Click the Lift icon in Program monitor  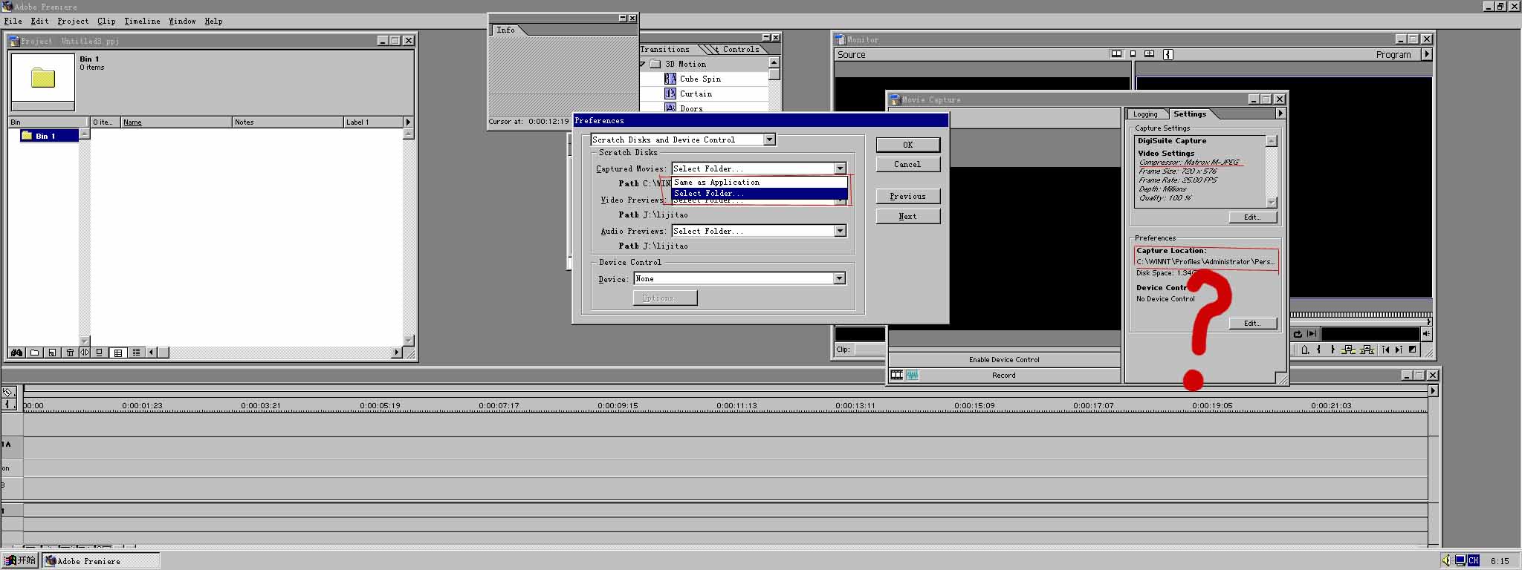1348,350
